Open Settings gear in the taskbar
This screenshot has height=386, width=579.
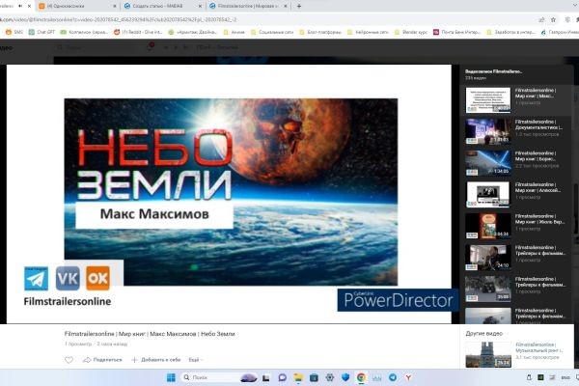click(330, 377)
